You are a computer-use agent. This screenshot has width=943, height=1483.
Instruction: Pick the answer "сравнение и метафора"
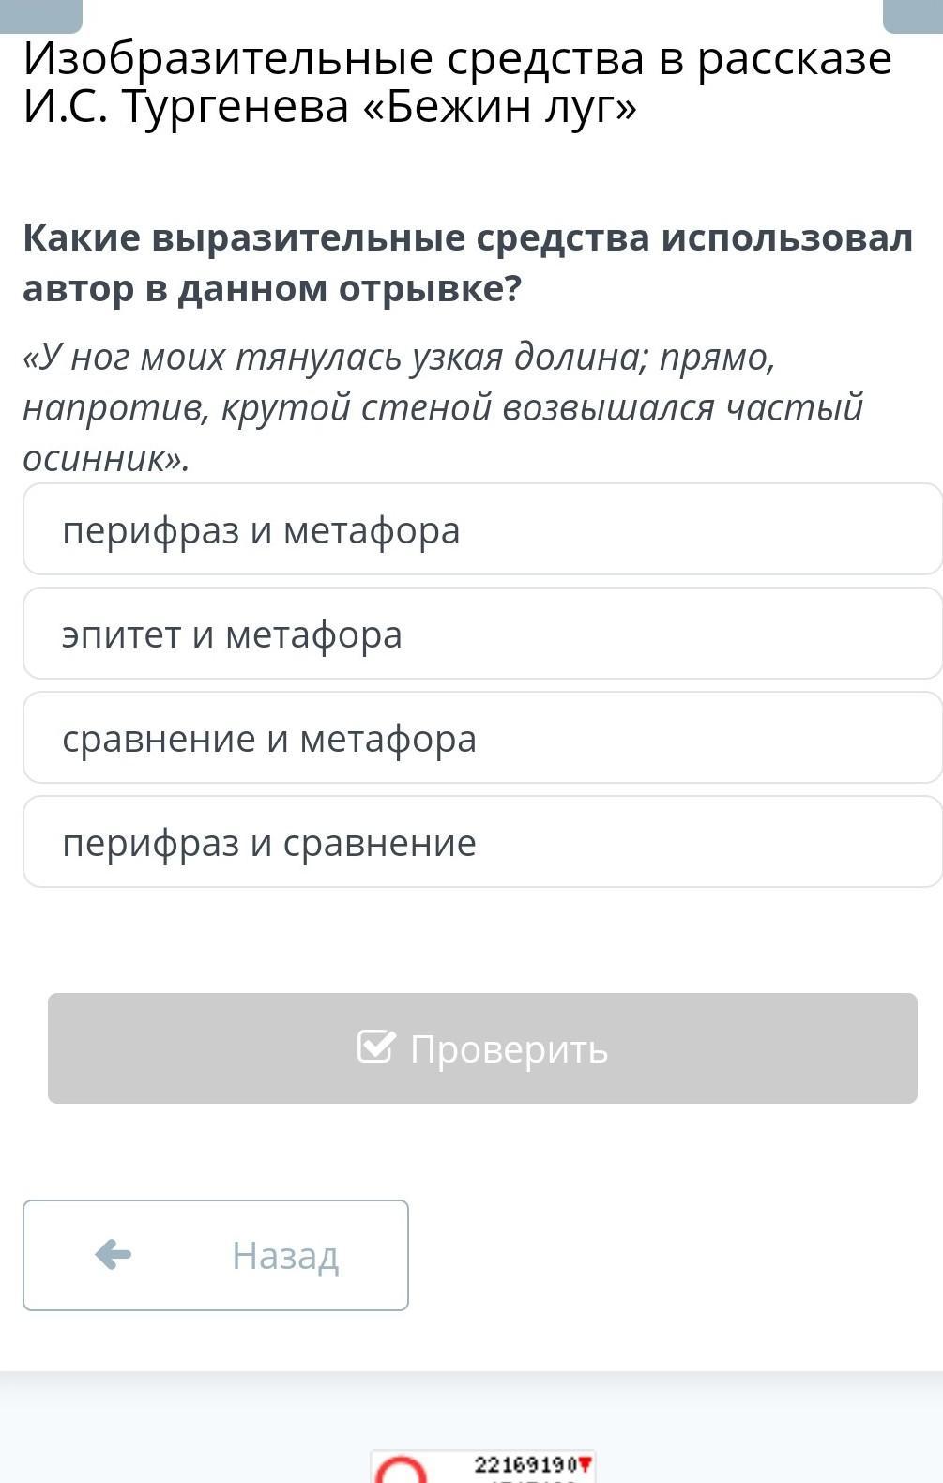coord(480,738)
